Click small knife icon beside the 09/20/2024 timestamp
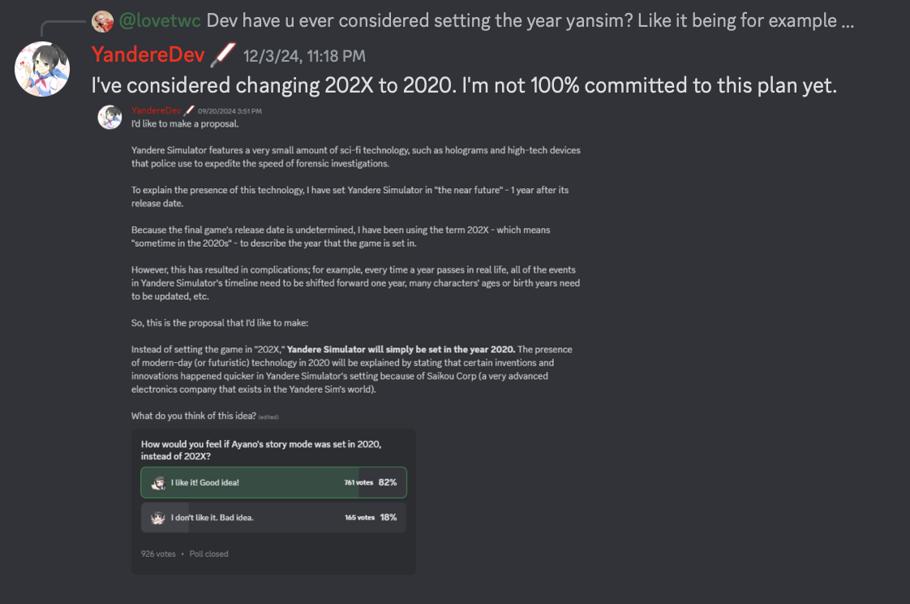Image resolution: width=910 pixels, height=604 pixels. [x=189, y=110]
